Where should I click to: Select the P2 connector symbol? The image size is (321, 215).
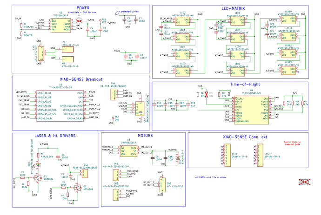point(68,59)
